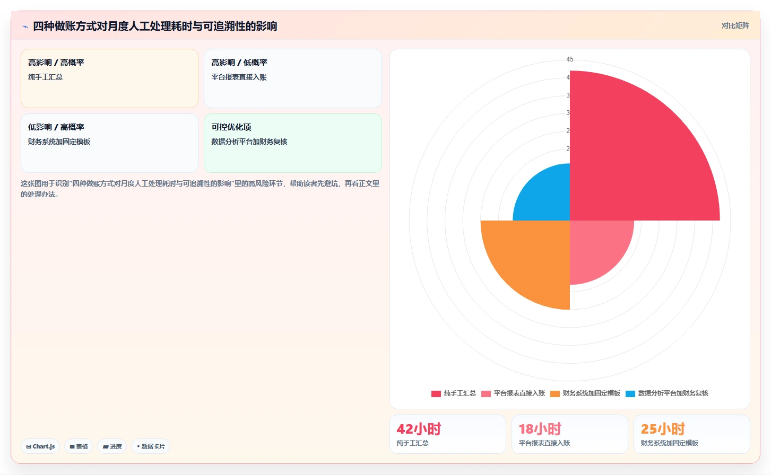Select the 低影响 / 高概率 matrix card

tap(109, 143)
